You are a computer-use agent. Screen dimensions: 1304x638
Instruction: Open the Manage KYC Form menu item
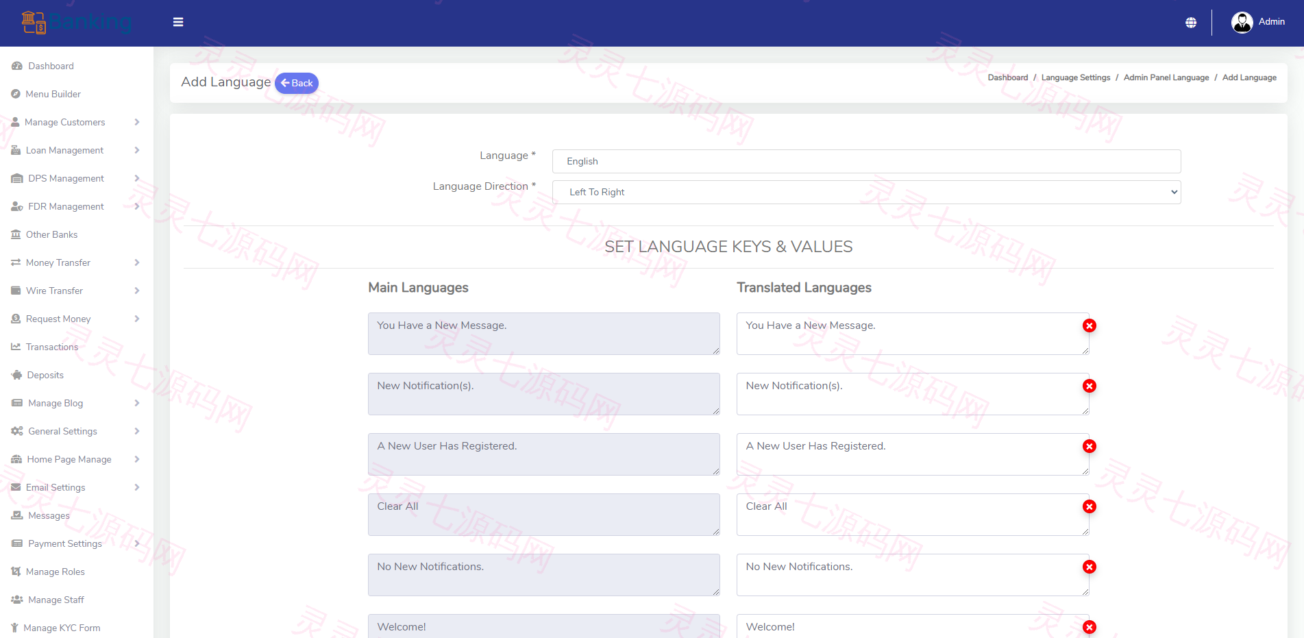(76, 628)
